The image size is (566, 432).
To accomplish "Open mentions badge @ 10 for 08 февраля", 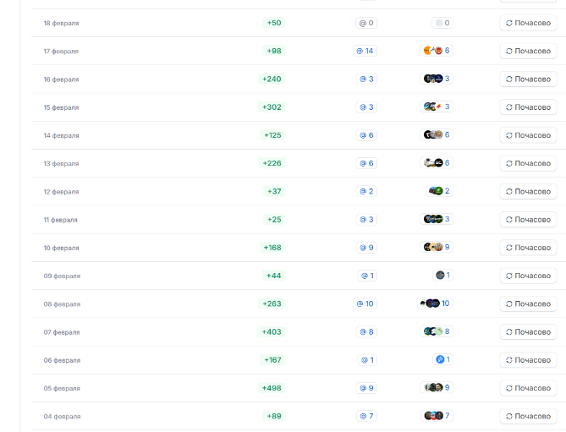I will click(365, 304).
